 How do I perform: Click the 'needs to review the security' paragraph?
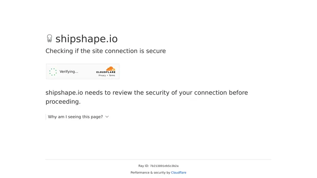point(147,97)
